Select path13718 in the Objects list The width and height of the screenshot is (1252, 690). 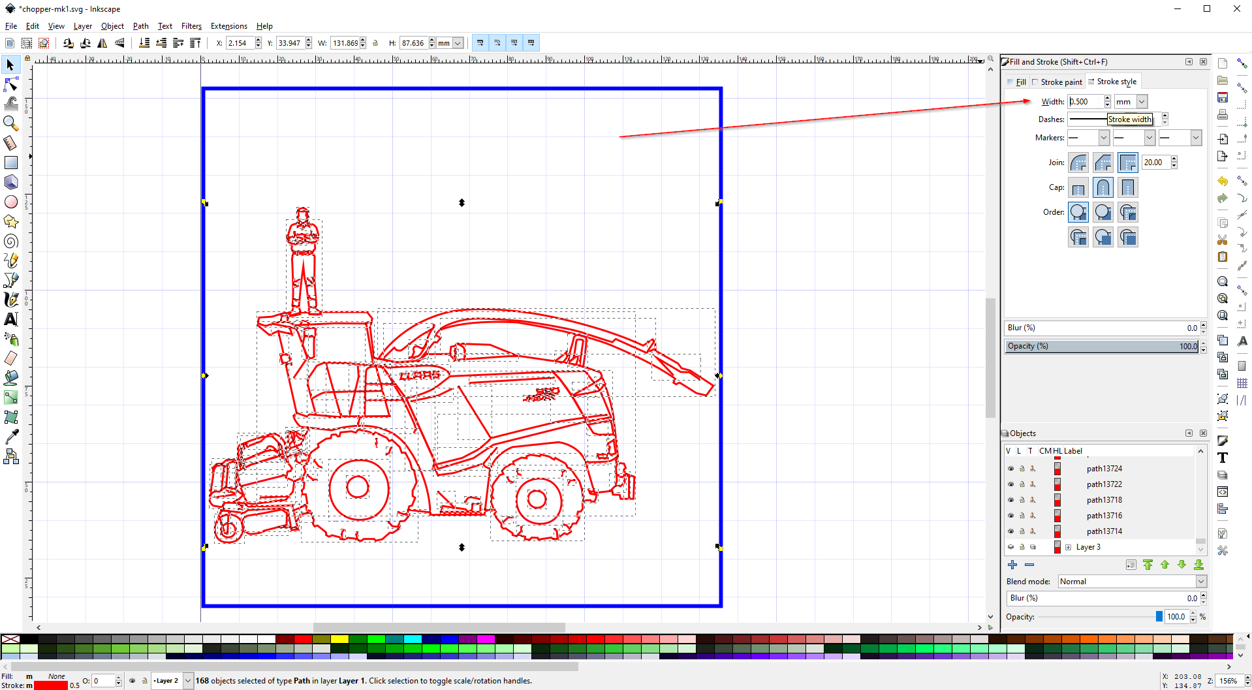[1104, 500]
